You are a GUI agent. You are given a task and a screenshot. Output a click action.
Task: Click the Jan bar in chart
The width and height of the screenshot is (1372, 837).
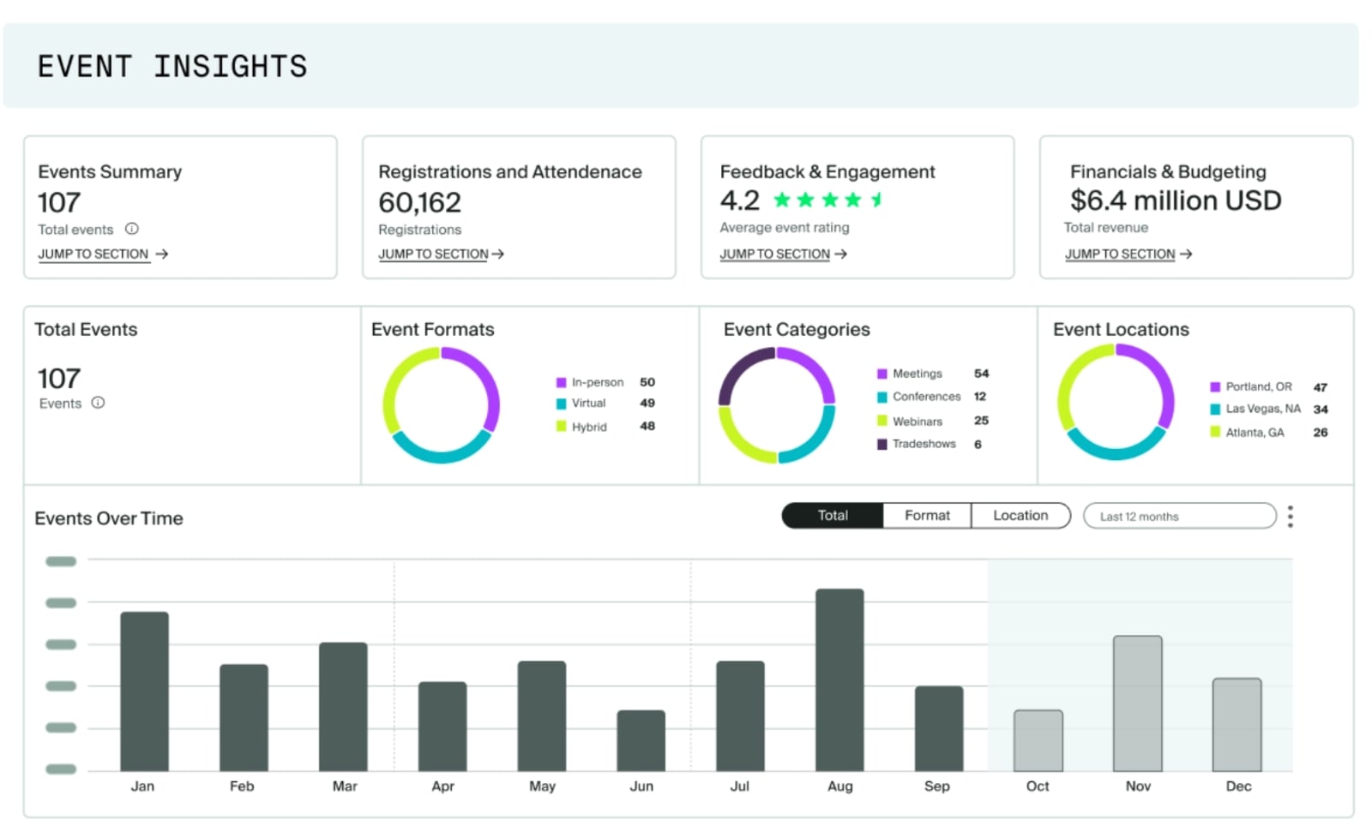pyautogui.click(x=144, y=691)
